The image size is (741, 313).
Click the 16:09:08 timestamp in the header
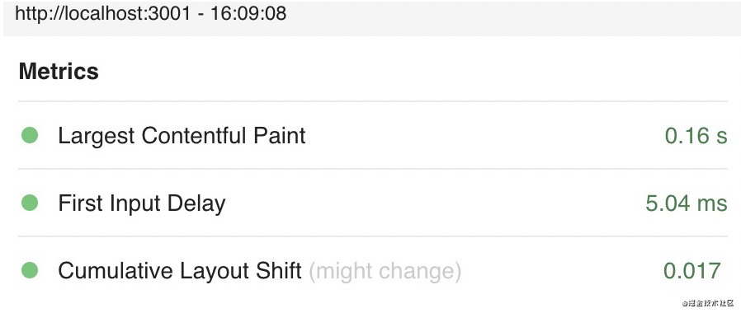coord(248,13)
